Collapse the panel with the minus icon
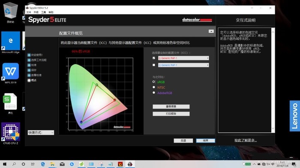The height and width of the screenshot is (168, 300). click(211, 31)
